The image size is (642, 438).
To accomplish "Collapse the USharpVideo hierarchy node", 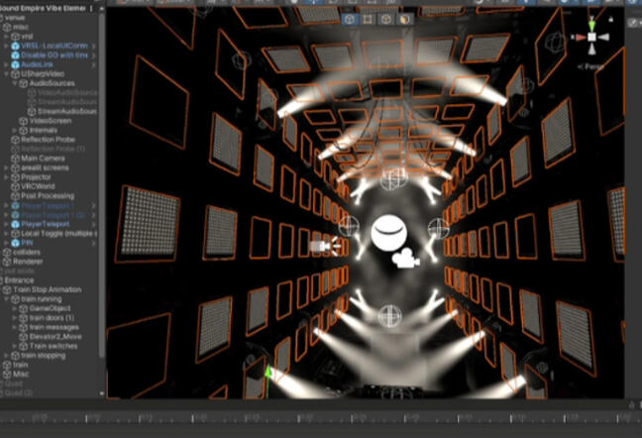I will [x=6, y=74].
